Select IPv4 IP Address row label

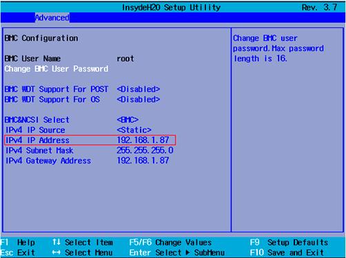tap(37, 140)
